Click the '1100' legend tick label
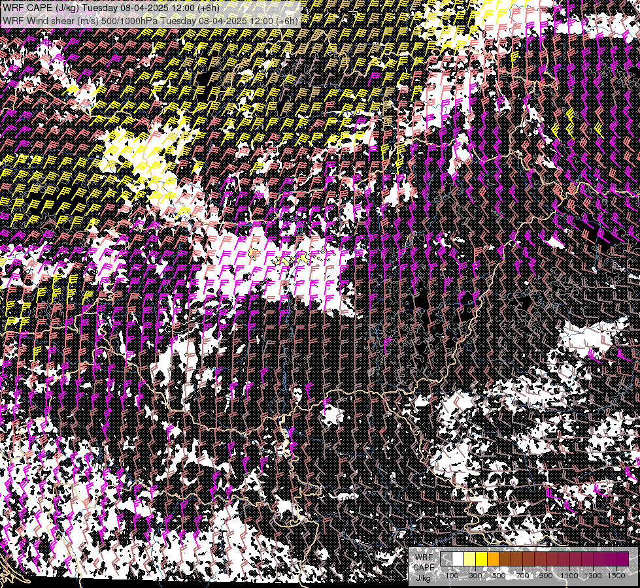The height and width of the screenshot is (588, 640). pyautogui.click(x=569, y=576)
